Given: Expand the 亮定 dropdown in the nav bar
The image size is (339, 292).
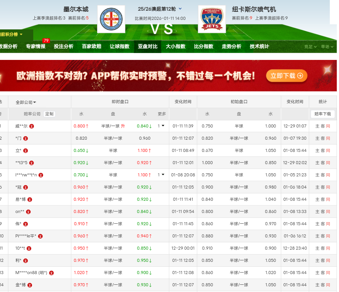Looking at the screenshot, I should pyautogui.click(x=310, y=47).
